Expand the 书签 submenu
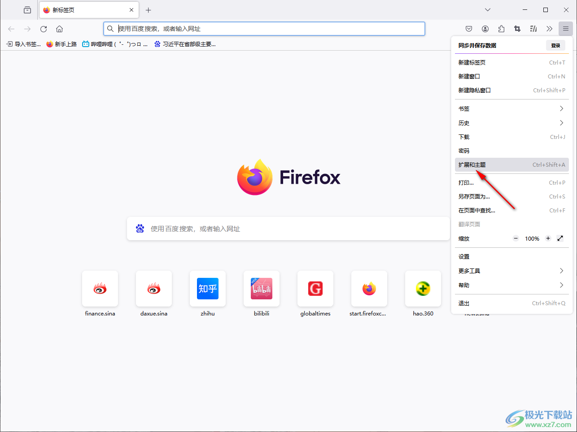The image size is (577, 432). click(512, 108)
